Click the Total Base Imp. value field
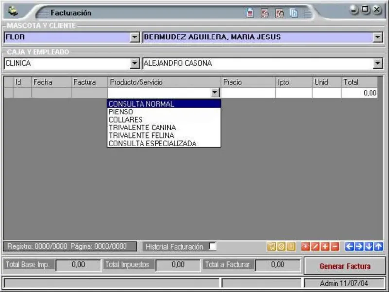Screen dimensions: 389x292 tap(78, 265)
